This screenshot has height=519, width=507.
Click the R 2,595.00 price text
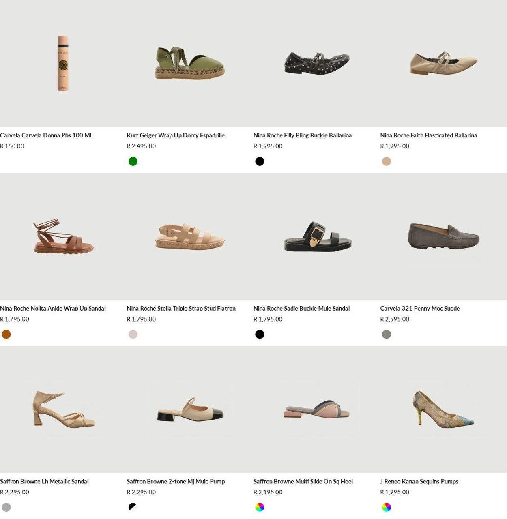click(395, 320)
